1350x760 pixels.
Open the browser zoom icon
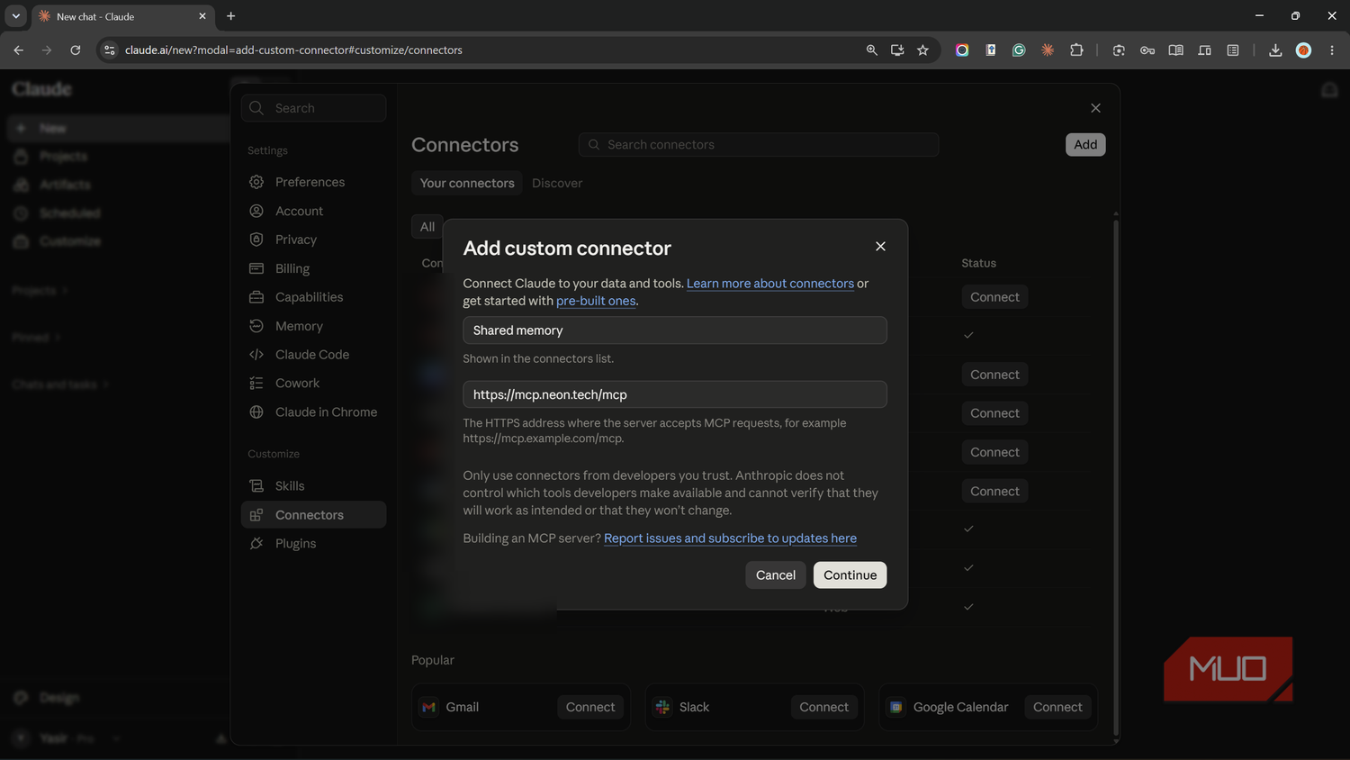pyautogui.click(x=871, y=50)
